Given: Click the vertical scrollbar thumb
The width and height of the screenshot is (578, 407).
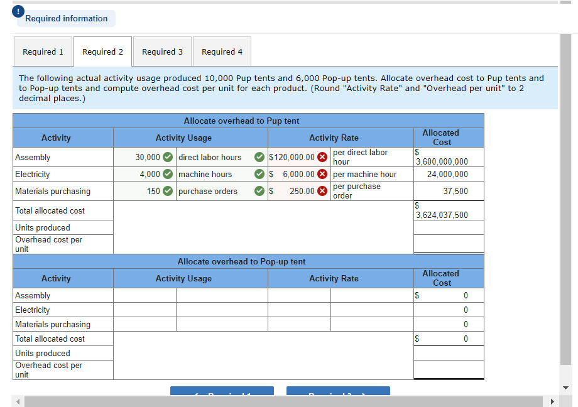Looking at the screenshot, I should (x=565, y=199).
